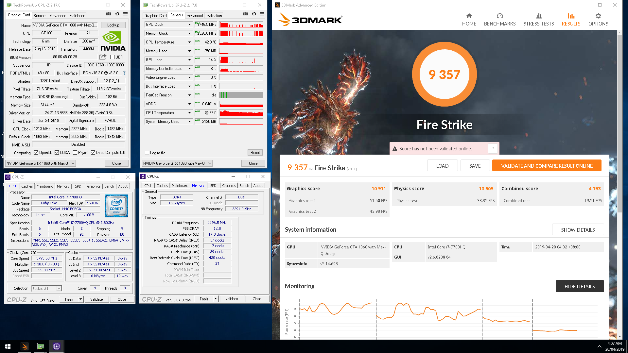Open 3DMark RESULTS section
The width and height of the screenshot is (628, 353).
tap(571, 20)
